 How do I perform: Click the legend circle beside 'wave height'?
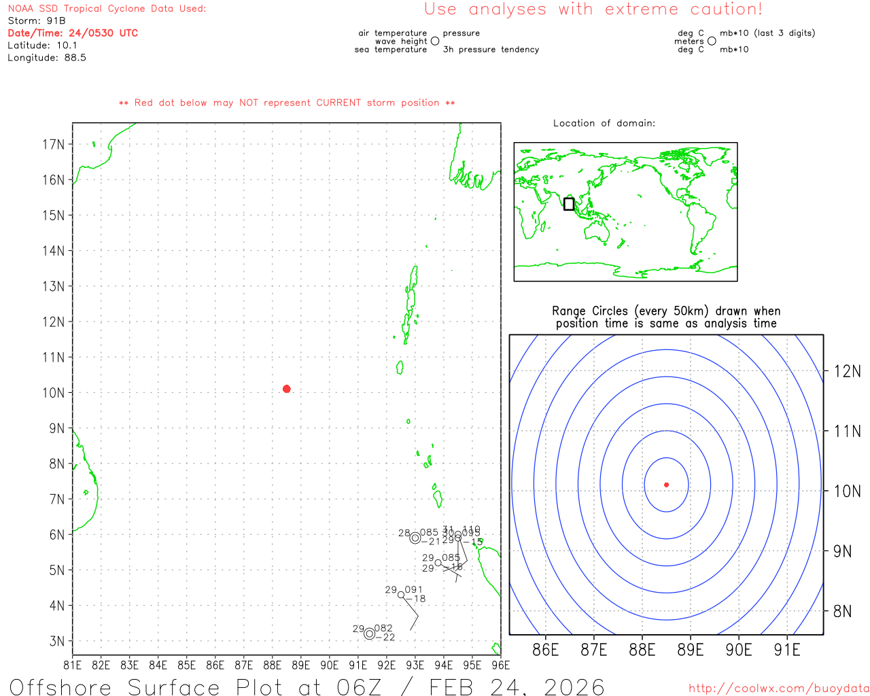point(435,41)
